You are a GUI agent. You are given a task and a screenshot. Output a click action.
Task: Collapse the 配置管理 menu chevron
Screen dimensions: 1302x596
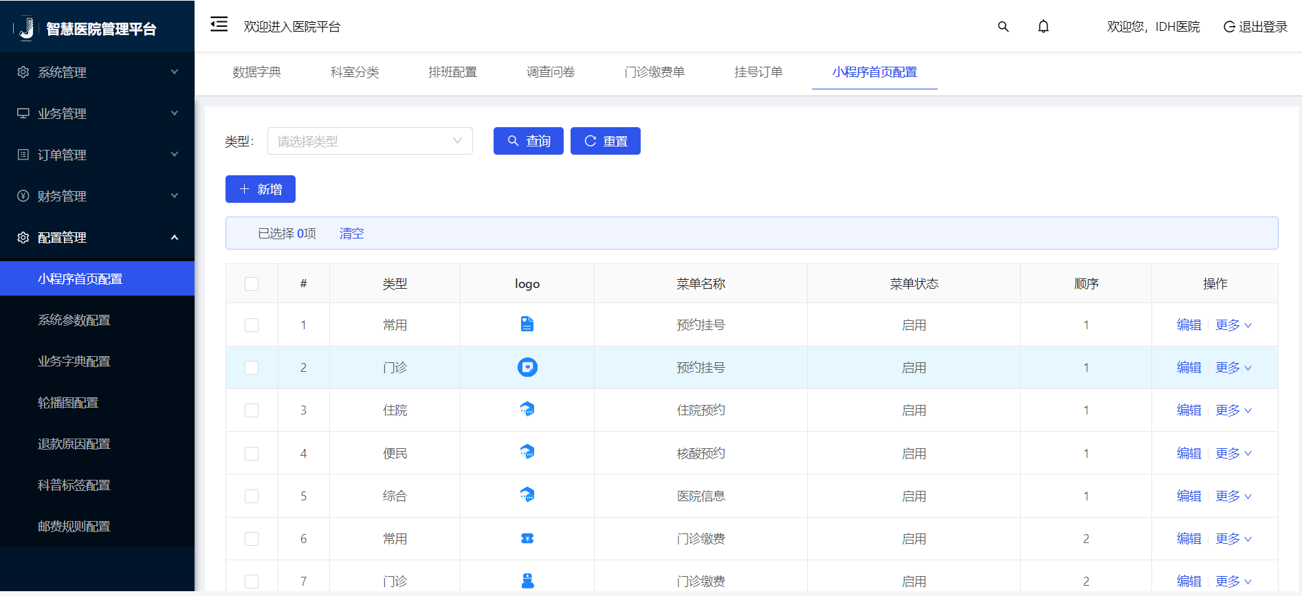[x=175, y=237]
